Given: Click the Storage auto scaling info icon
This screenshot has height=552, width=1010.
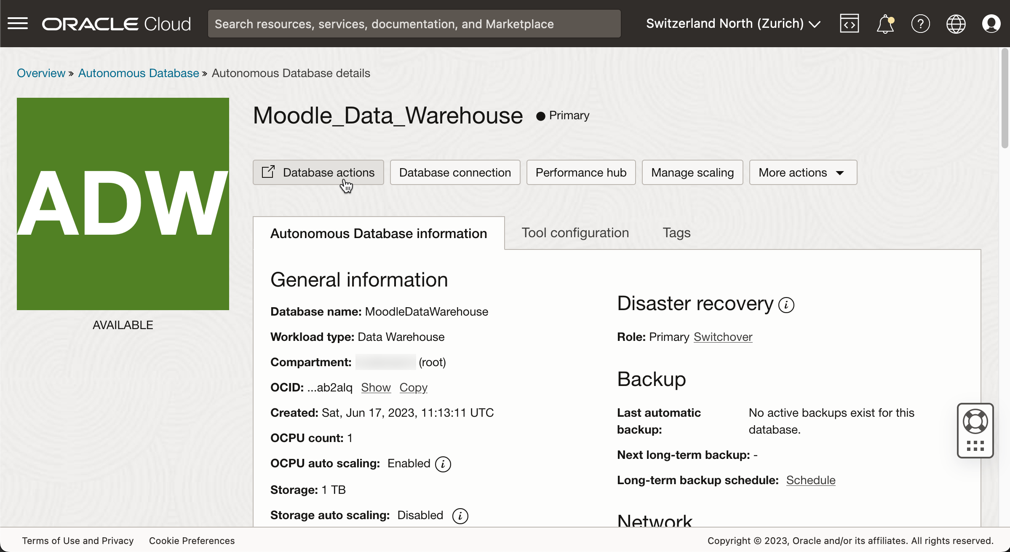Looking at the screenshot, I should (x=460, y=516).
